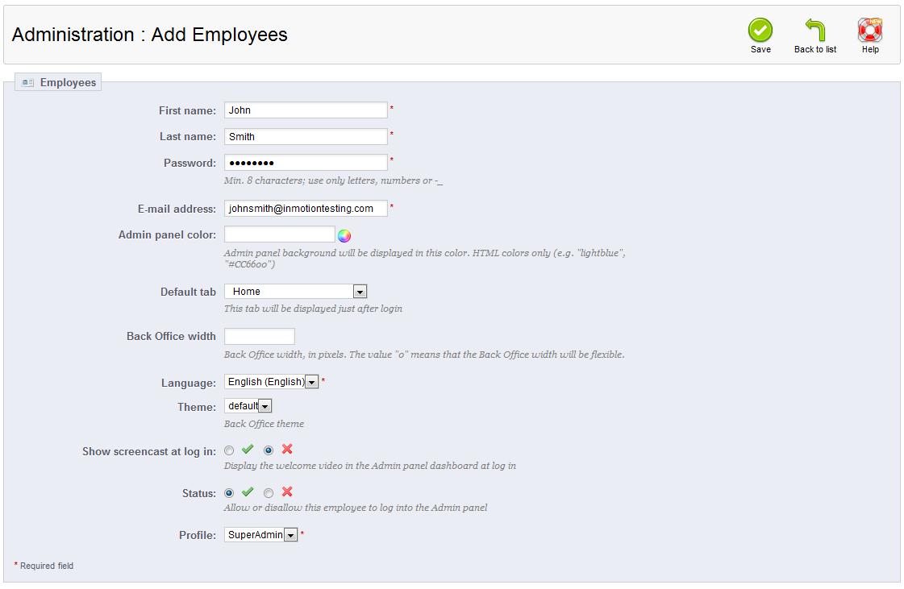This screenshot has height=589, width=904.
Task: Click green check icon for Show screencast
Action: pyautogui.click(x=248, y=450)
